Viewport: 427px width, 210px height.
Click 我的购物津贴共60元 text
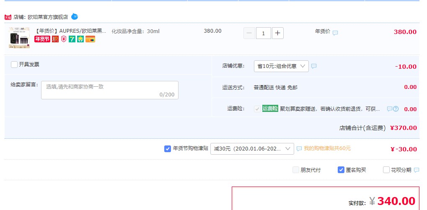(327, 148)
